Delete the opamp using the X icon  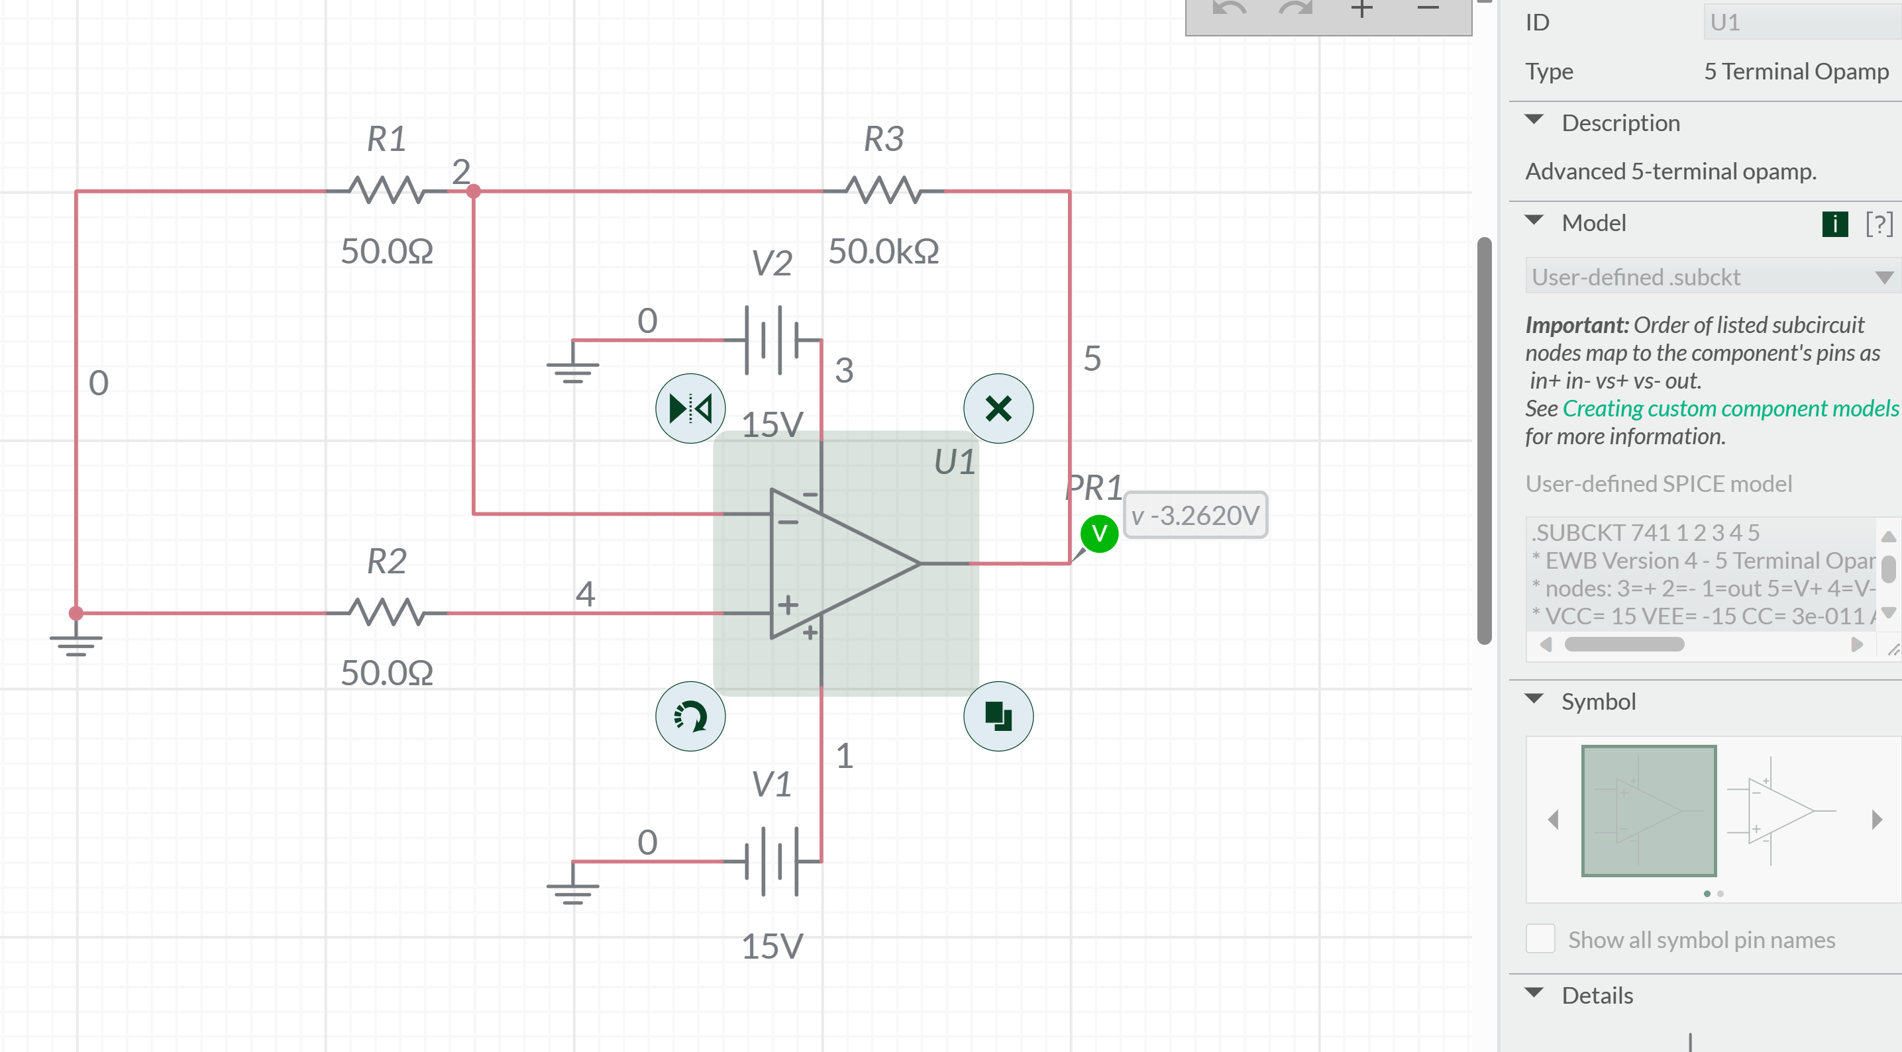coord(998,408)
